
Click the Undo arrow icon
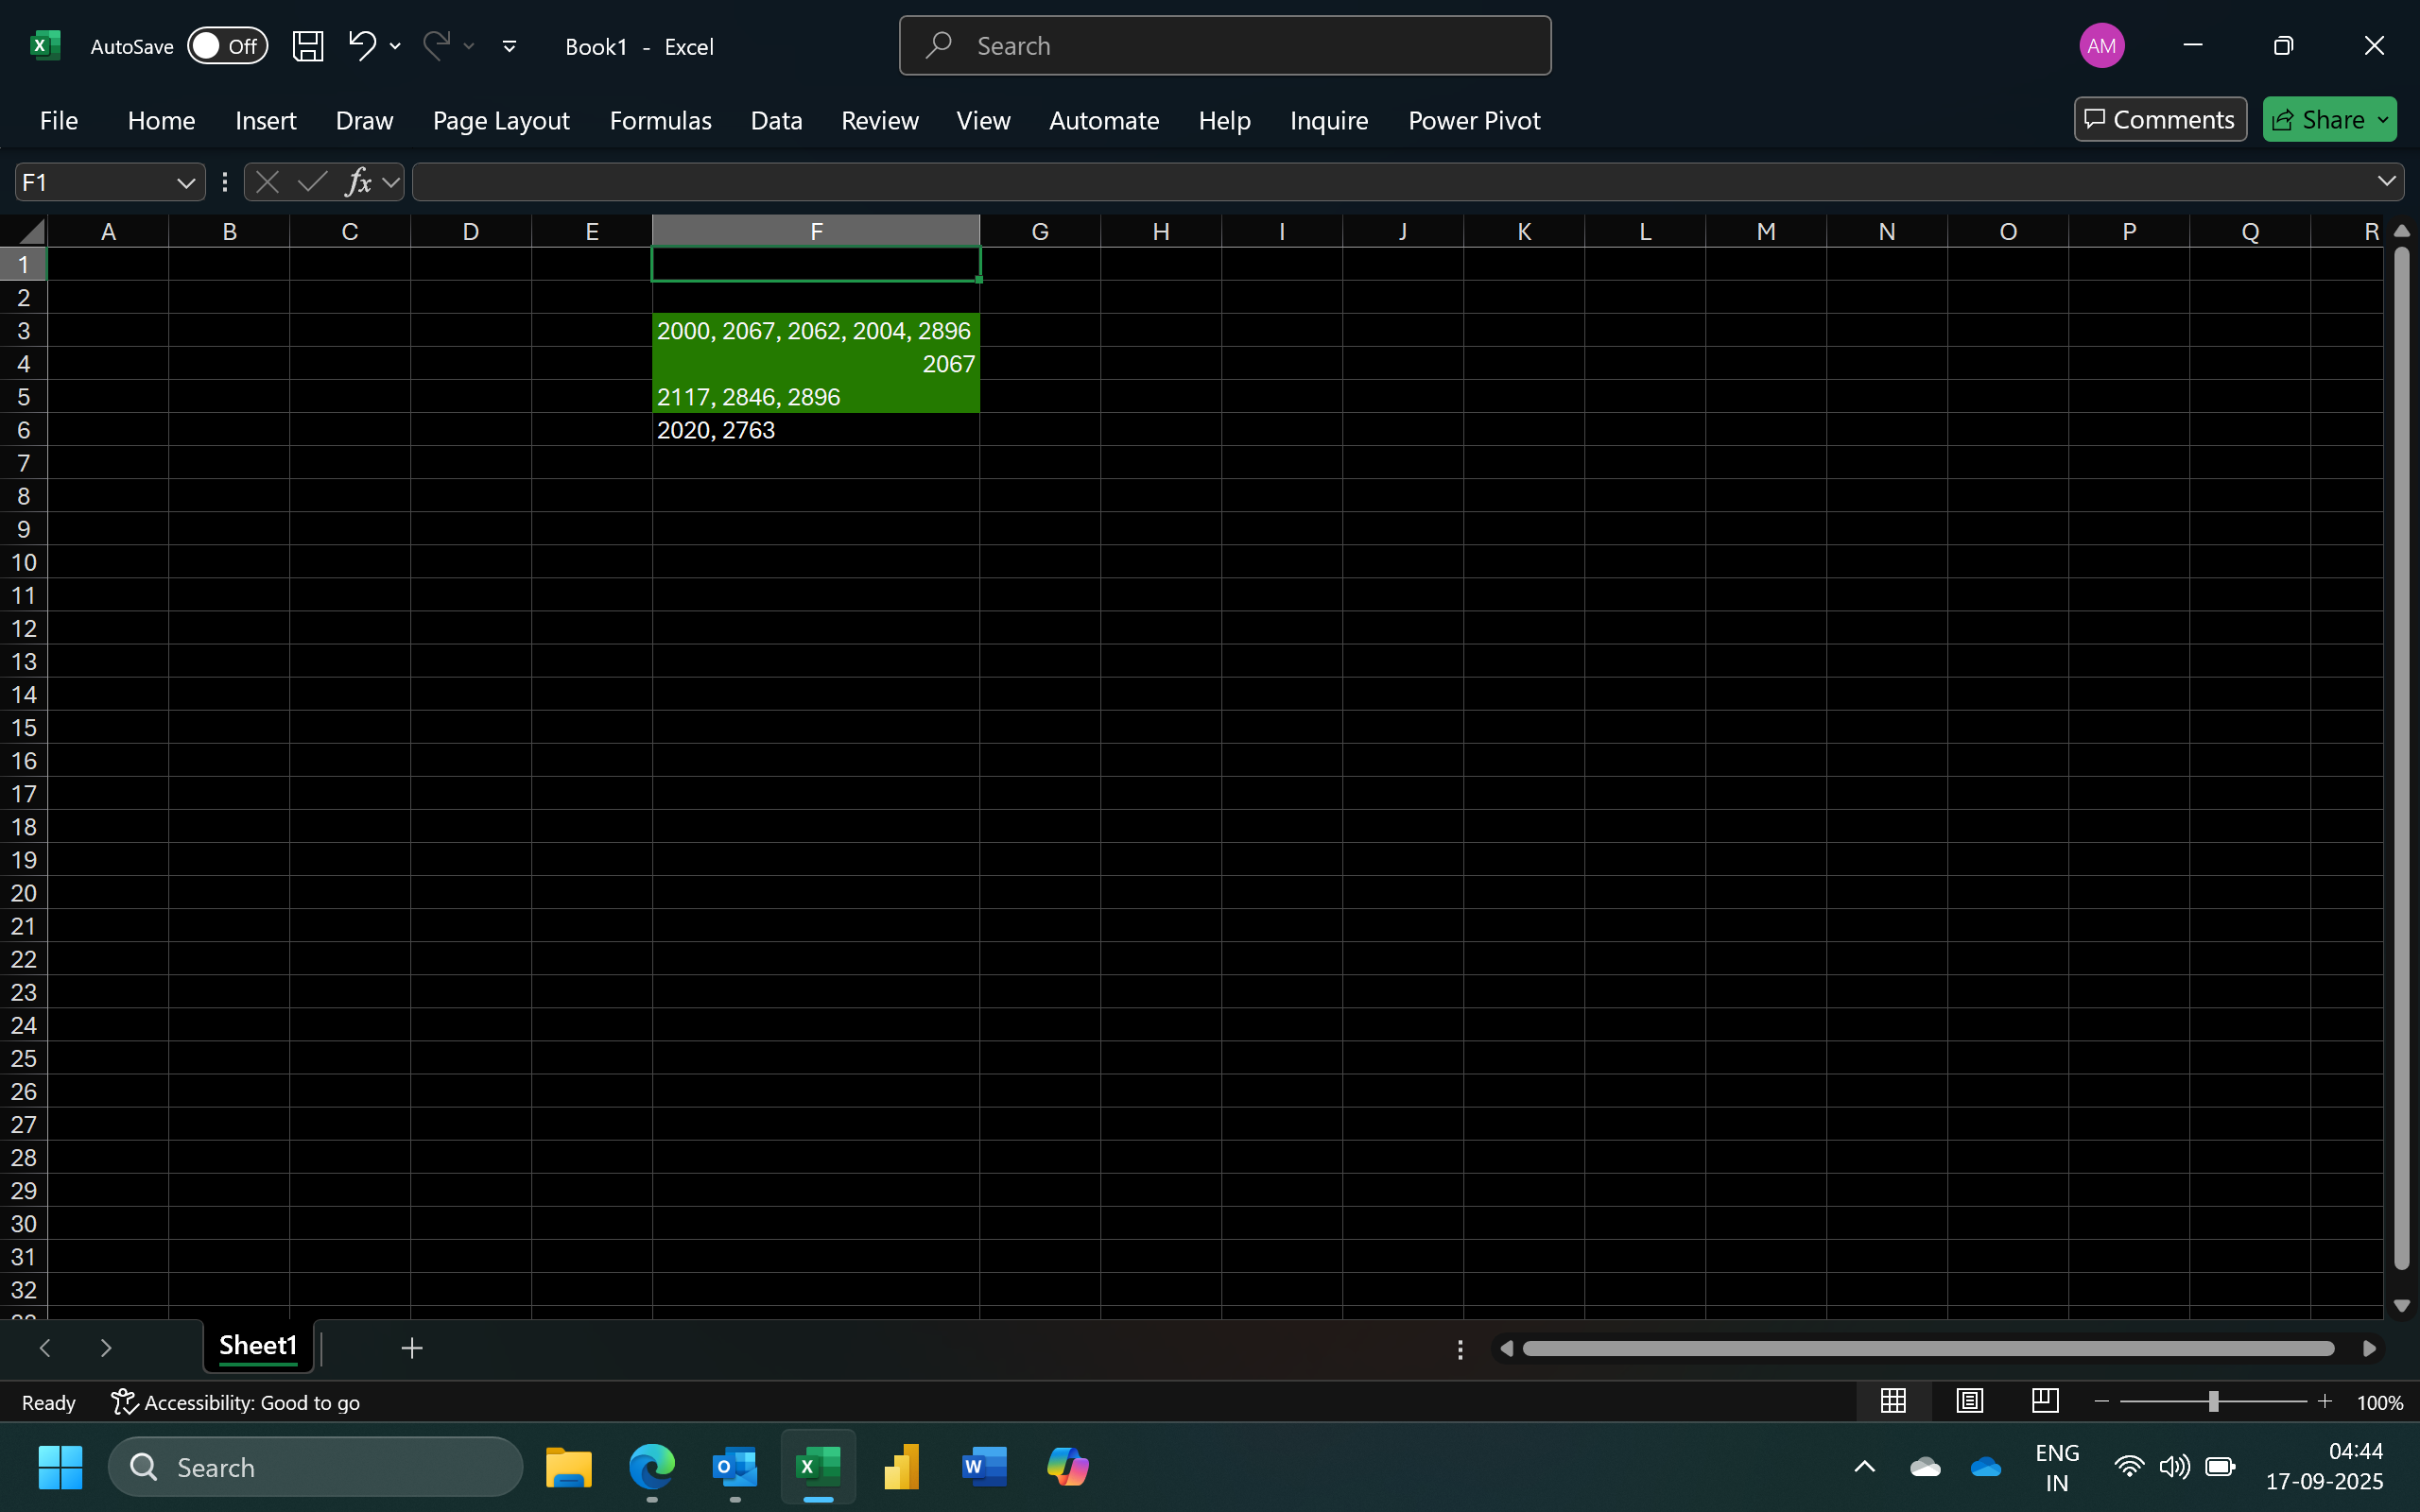click(361, 46)
